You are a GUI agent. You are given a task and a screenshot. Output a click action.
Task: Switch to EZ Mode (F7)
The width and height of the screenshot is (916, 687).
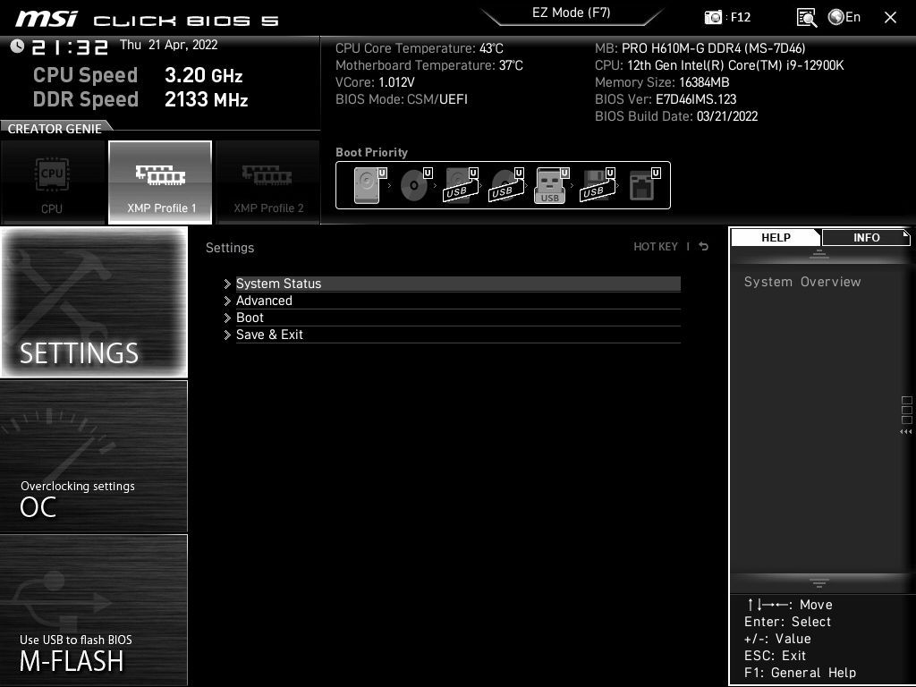[572, 13]
